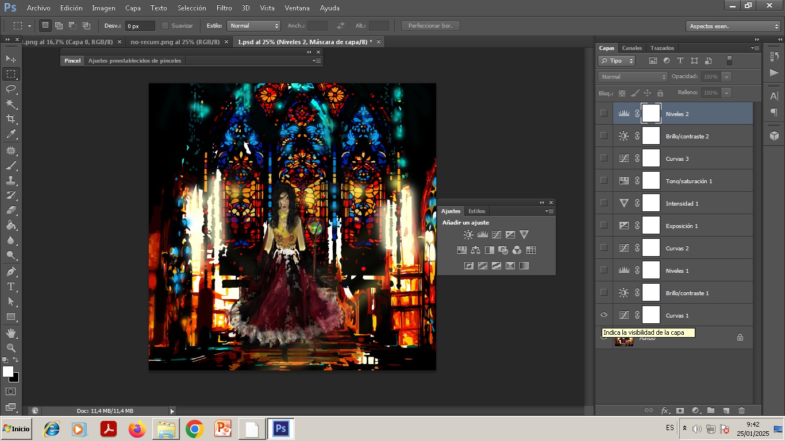Open the layer filter Tipo dropdown
This screenshot has width=785, height=441.
click(x=617, y=60)
